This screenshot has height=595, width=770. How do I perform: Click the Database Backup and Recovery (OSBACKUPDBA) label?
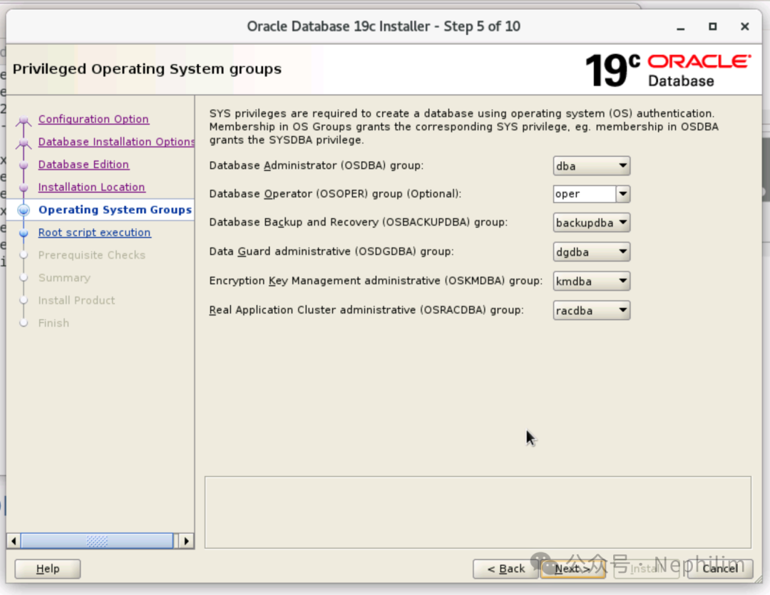click(359, 222)
